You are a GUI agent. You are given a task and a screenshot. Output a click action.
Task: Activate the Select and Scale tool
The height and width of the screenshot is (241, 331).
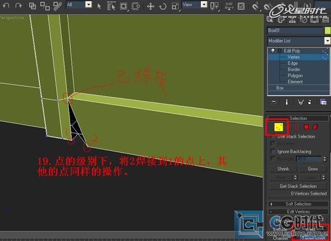click(x=175, y=6)
